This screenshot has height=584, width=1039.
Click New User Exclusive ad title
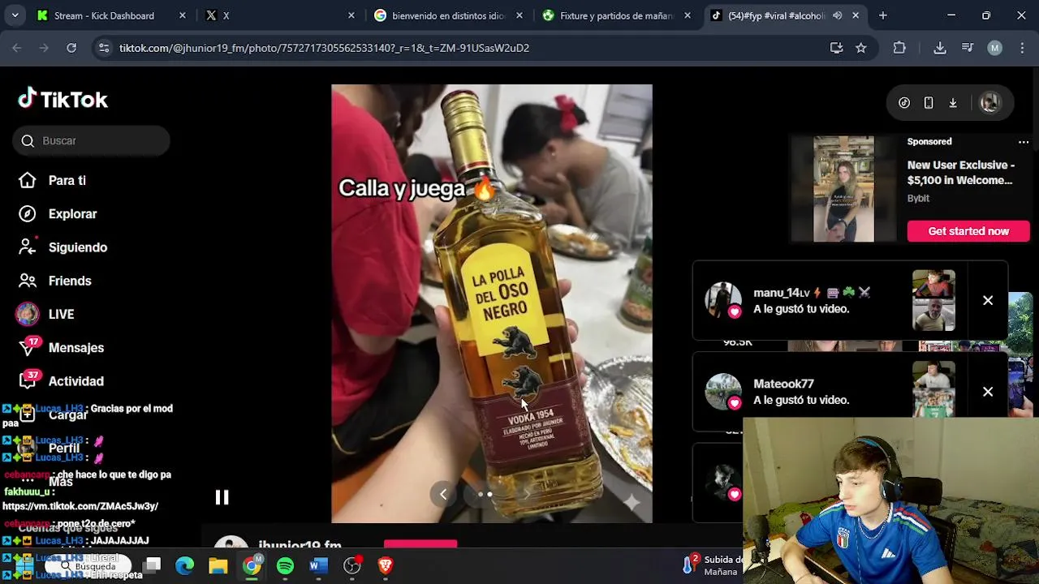pos(960,173)
